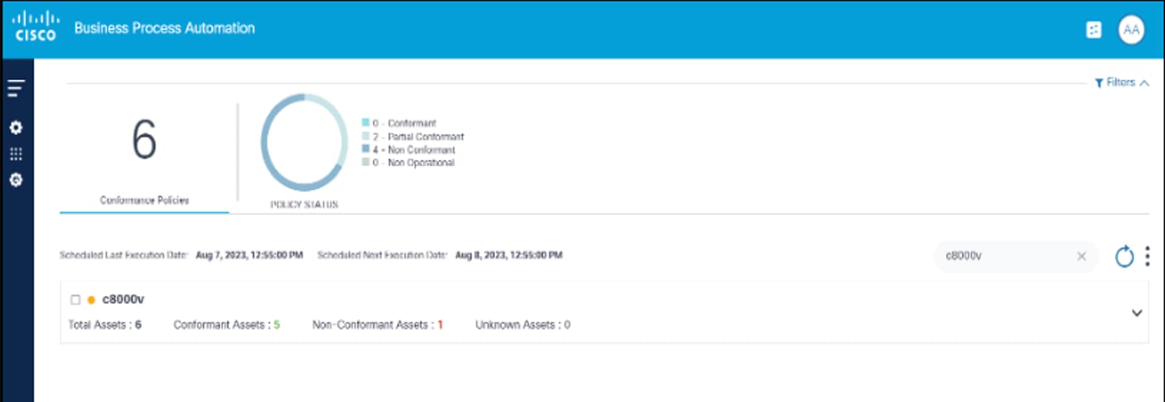This screenshot has height=402, width=1165.
Task: Click the dashboard icon in top header
Action: [1093, 30]
